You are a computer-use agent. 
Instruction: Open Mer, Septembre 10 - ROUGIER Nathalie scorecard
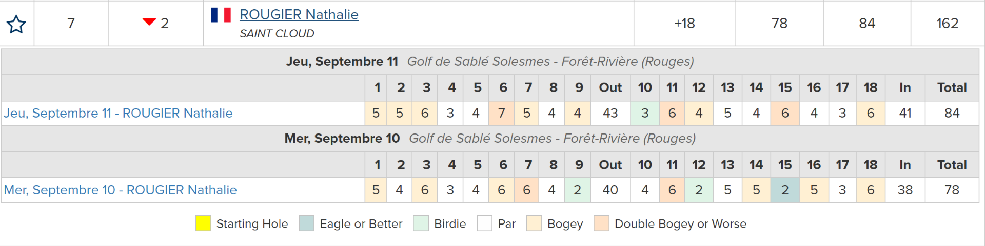[120, 190]
